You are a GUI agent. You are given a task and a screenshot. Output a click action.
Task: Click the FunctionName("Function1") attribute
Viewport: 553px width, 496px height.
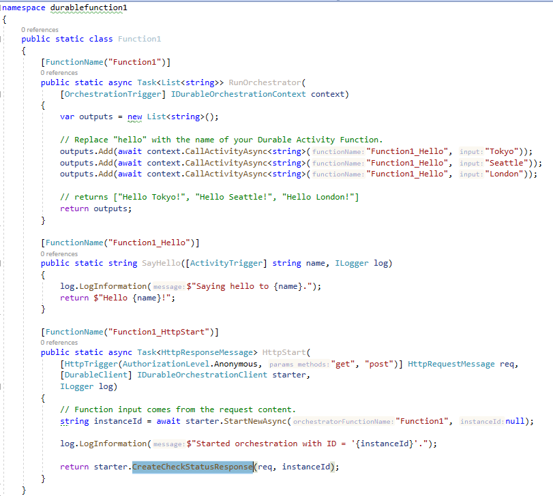(x=109, y=61)
